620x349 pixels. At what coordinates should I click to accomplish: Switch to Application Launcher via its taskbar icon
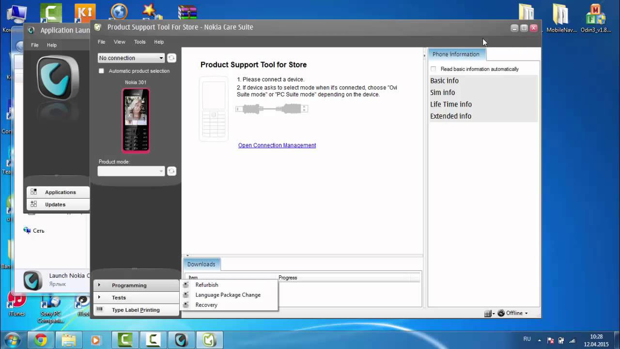click(181, 340)
